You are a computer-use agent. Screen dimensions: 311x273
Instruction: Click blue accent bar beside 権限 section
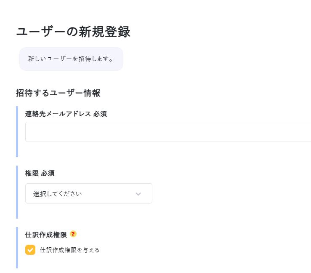17,192
